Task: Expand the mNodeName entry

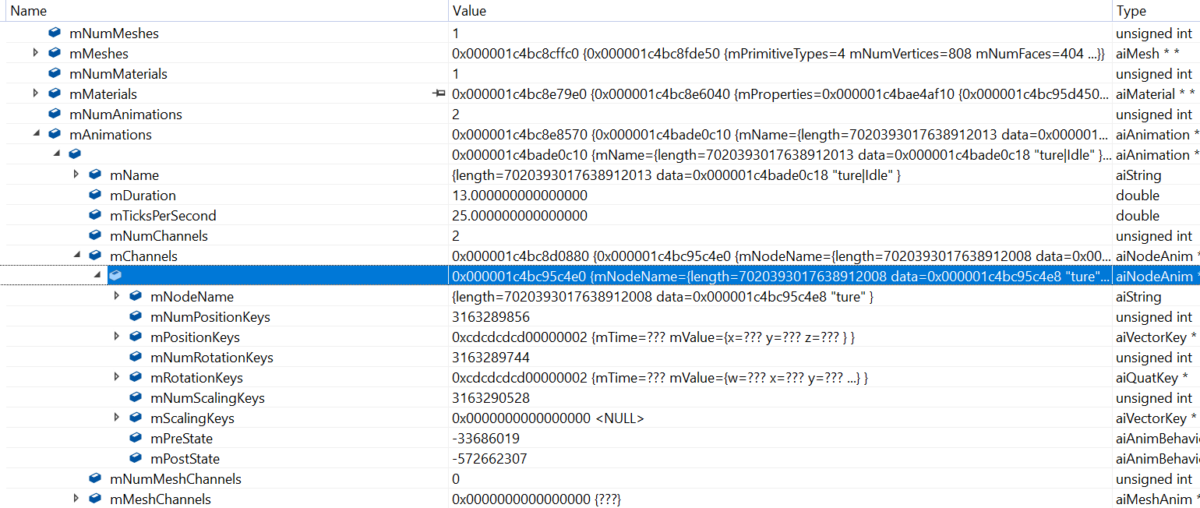Action: pos(115,296)
